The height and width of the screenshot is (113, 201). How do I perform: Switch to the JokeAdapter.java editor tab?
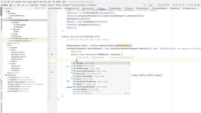tap(116, 8)
